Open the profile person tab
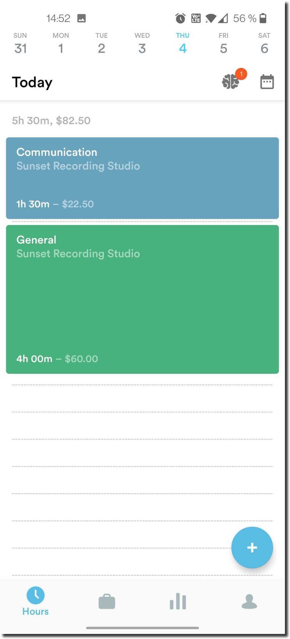This screenshot has height=639, width=290. [x=249, y=602]
